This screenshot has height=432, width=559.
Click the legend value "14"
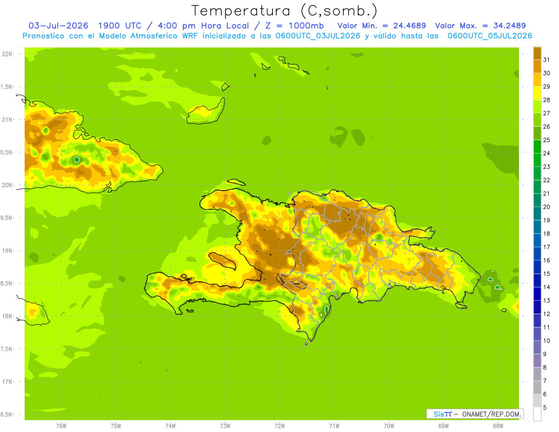546,287
